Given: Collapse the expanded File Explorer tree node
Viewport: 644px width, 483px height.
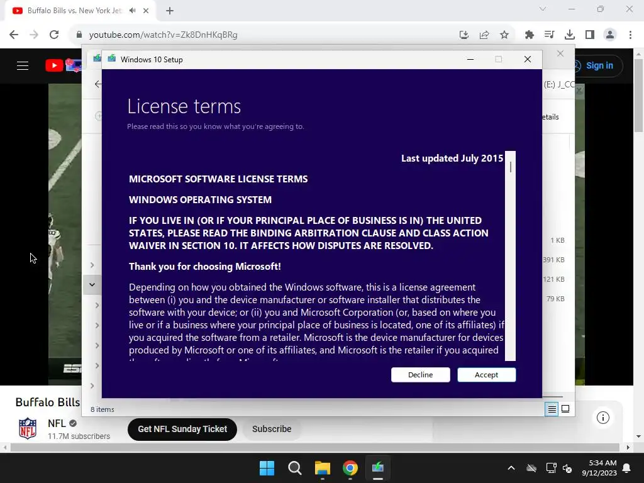Looking at the screenshot, I should click(92, 285).
